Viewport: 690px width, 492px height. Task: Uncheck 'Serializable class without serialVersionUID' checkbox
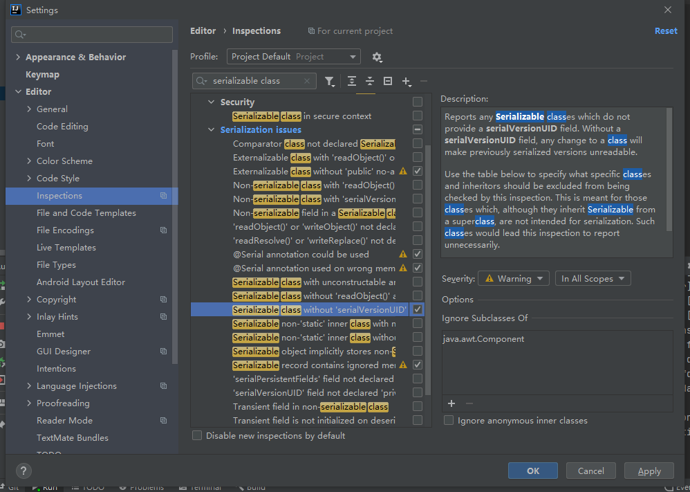pos(418,309)
